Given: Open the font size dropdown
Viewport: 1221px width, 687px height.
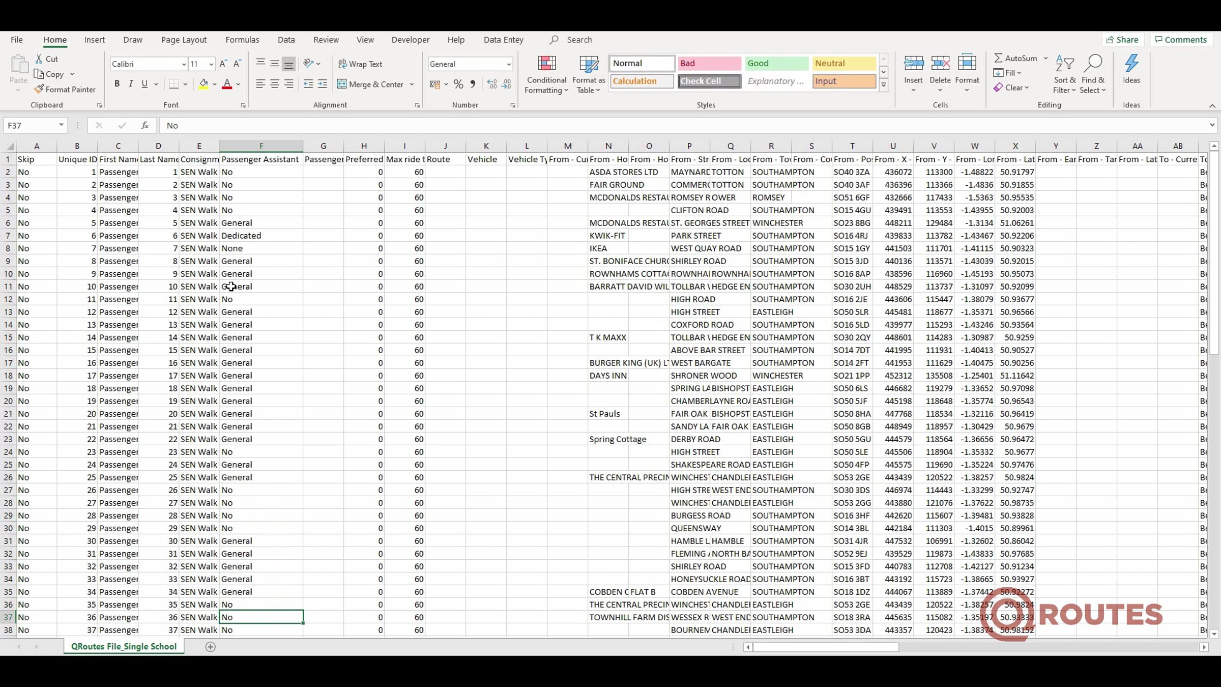Looking at the screenshot, I should 211,64.
